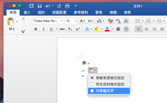Open the Change Case dropdown arrow
167x103 pixels.
103,21
